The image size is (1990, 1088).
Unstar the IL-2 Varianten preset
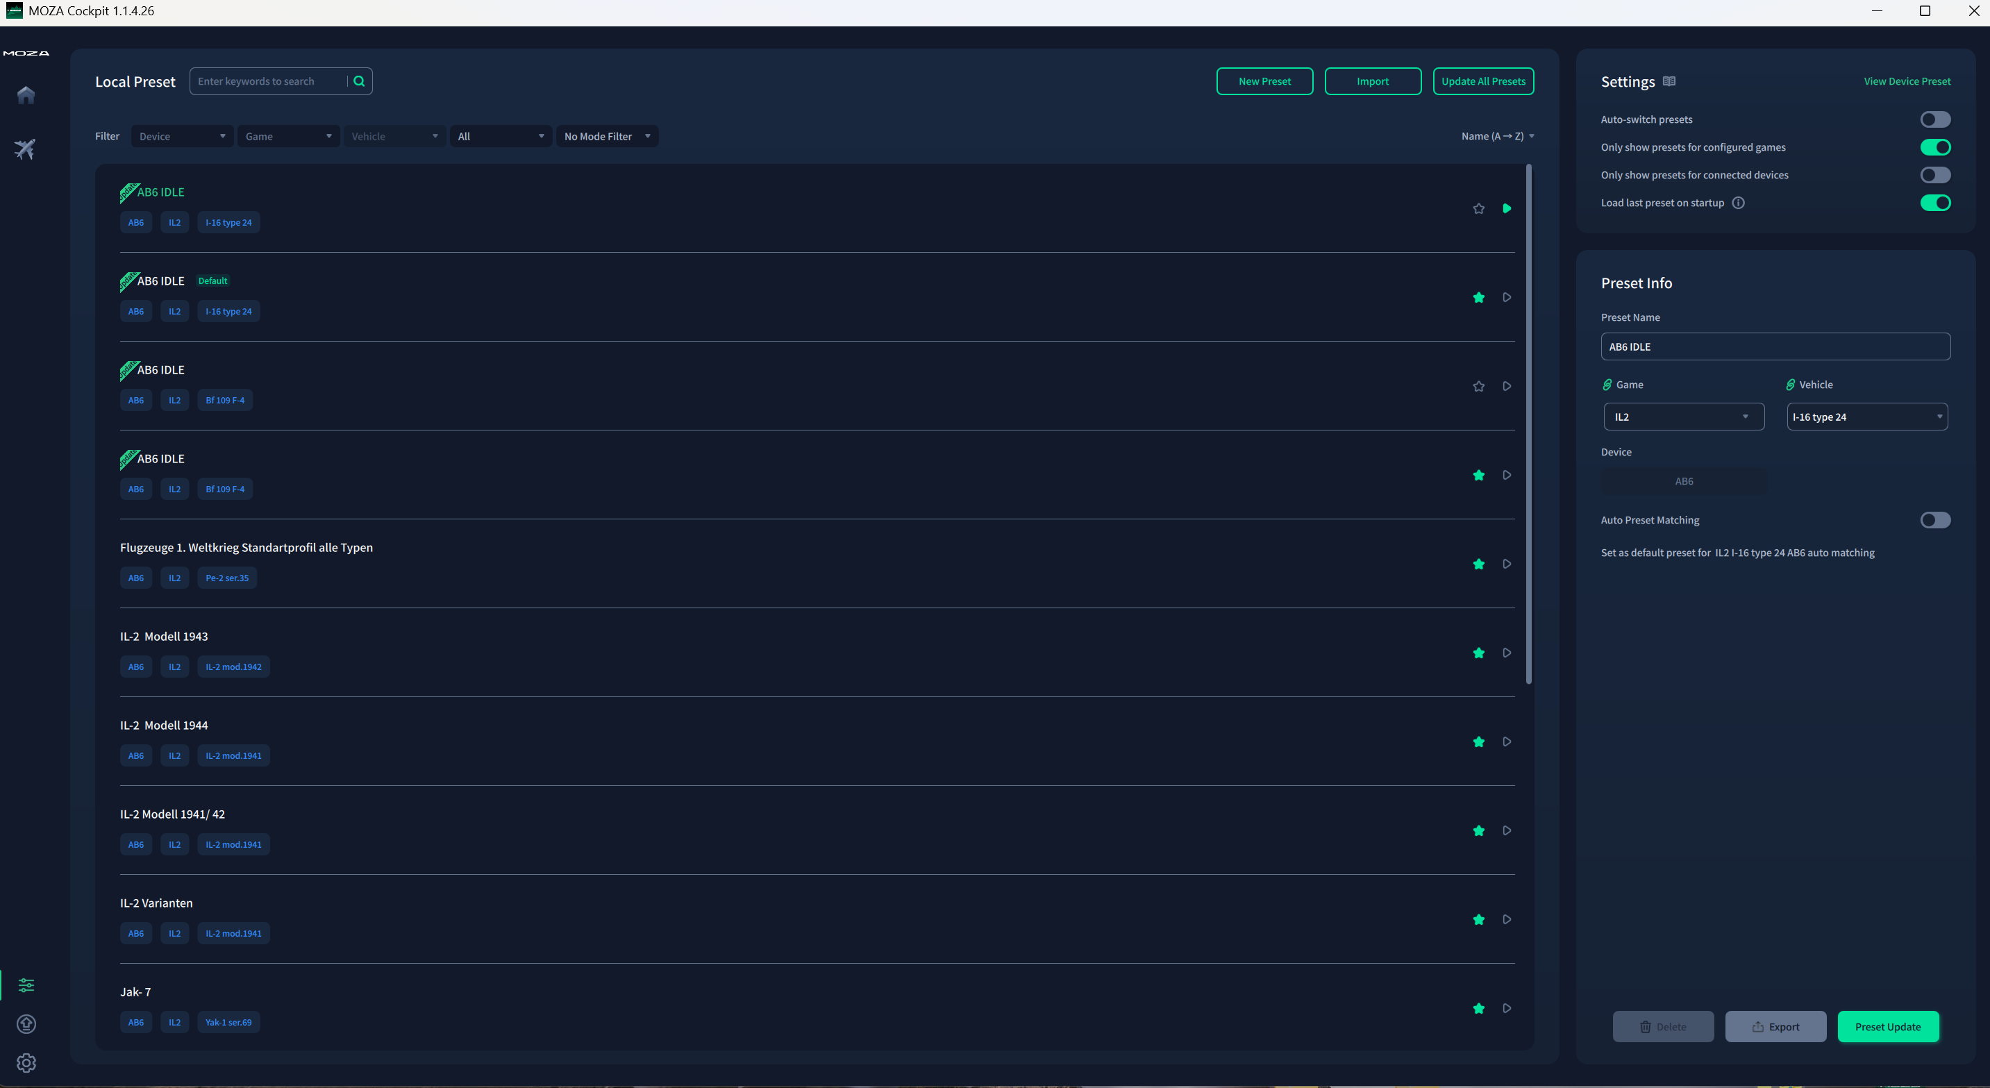point(1478,919)
